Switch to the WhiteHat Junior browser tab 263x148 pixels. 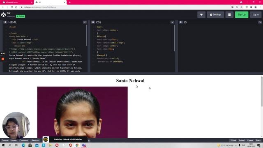pyautogui.click(x=17, y=2)
